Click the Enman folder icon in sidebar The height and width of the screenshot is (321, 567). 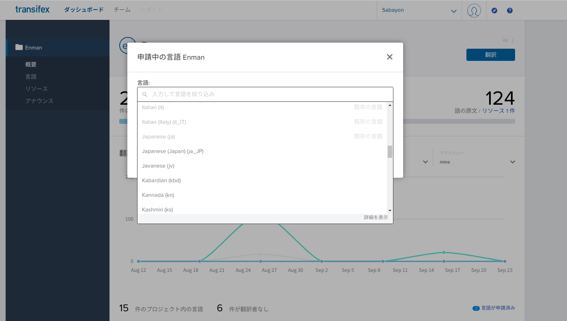click(19, 47)
